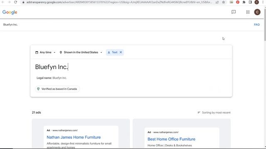The width and height of the screenshot is (266, 149).
Task: Click the 'Legal name: Bluefyn Inc.' text
Action: pyautogui.click(x=52, y=78)
